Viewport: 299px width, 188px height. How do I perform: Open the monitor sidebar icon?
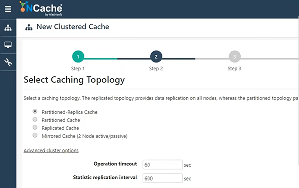pyautogui.click(x=8, y=45)
